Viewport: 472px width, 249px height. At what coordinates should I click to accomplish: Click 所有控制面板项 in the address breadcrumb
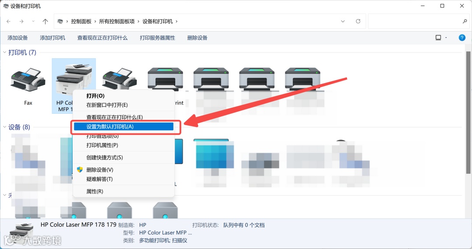(x=117, y=21)
